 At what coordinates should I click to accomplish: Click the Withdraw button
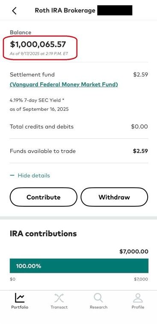(114, 197)
